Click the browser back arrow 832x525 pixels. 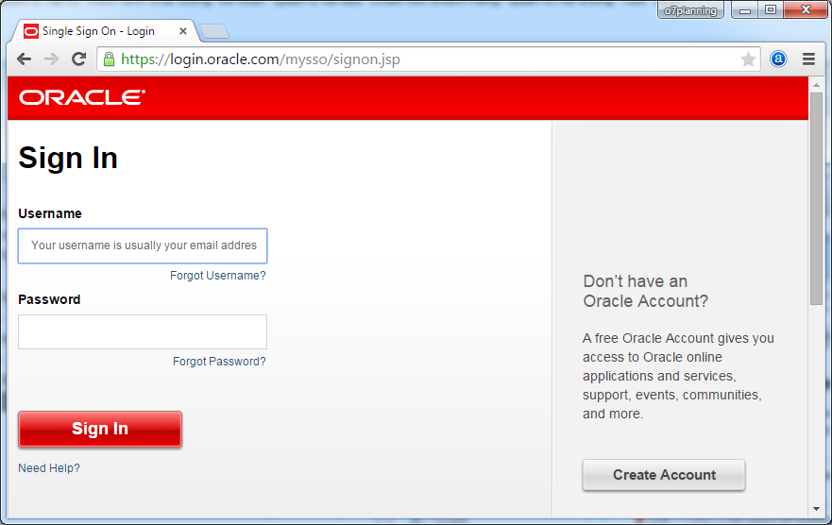(x=25, y=59)
